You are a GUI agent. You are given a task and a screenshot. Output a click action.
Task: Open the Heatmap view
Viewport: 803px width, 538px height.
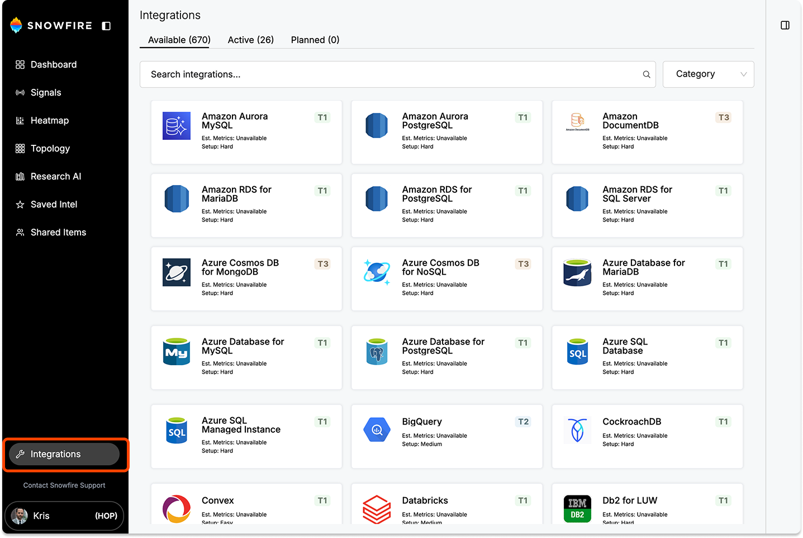[50, 120]
